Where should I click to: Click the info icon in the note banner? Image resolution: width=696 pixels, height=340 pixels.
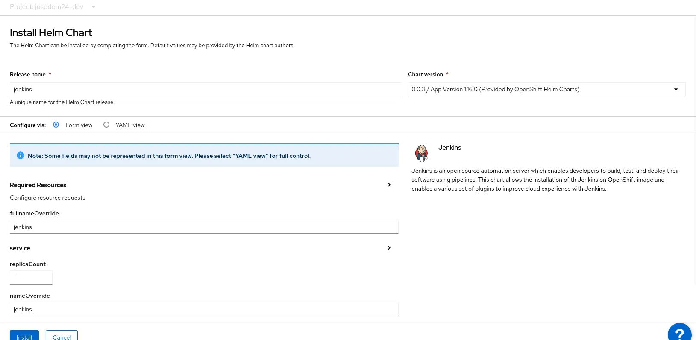point(20,156)
